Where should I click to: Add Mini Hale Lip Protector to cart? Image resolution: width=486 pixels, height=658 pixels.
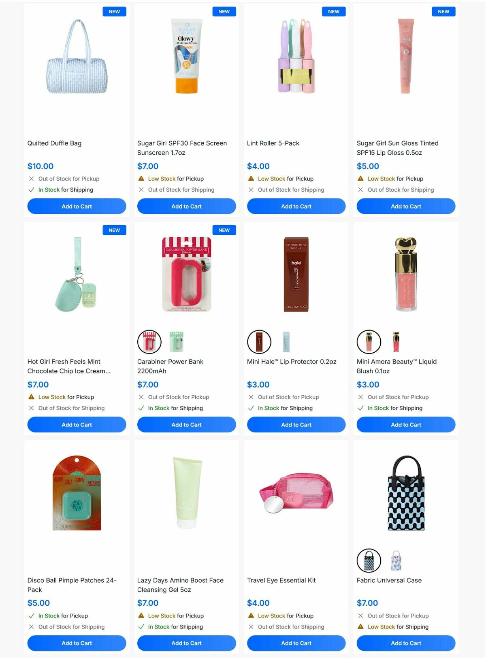tap(296, 424)
